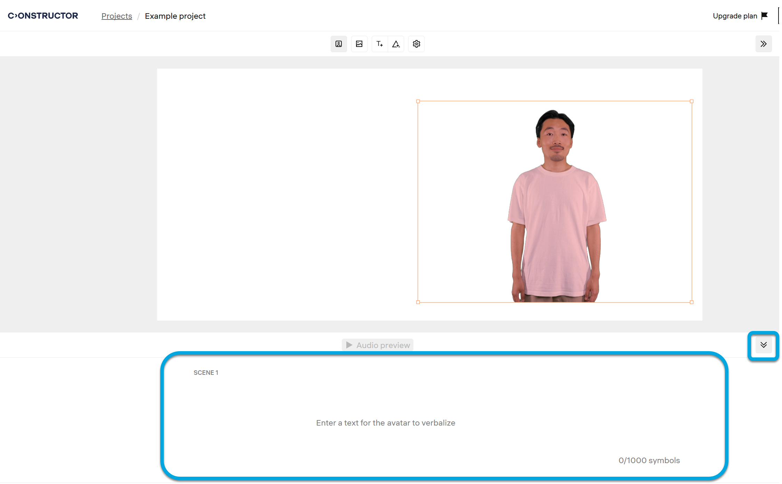Play the Audio preview
The height and width of the screenshot is (484, 782).
[x=378, y=345]
